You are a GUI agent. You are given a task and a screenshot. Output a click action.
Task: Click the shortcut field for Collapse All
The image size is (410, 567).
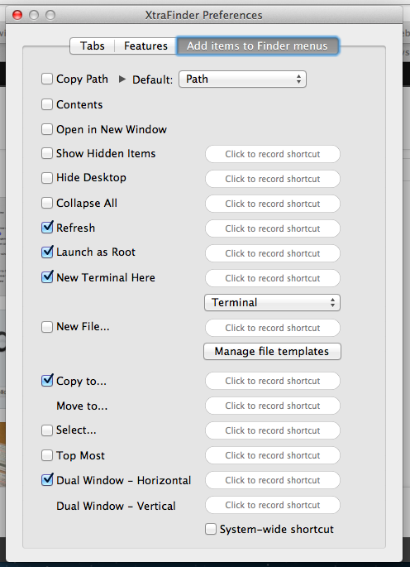273,204
